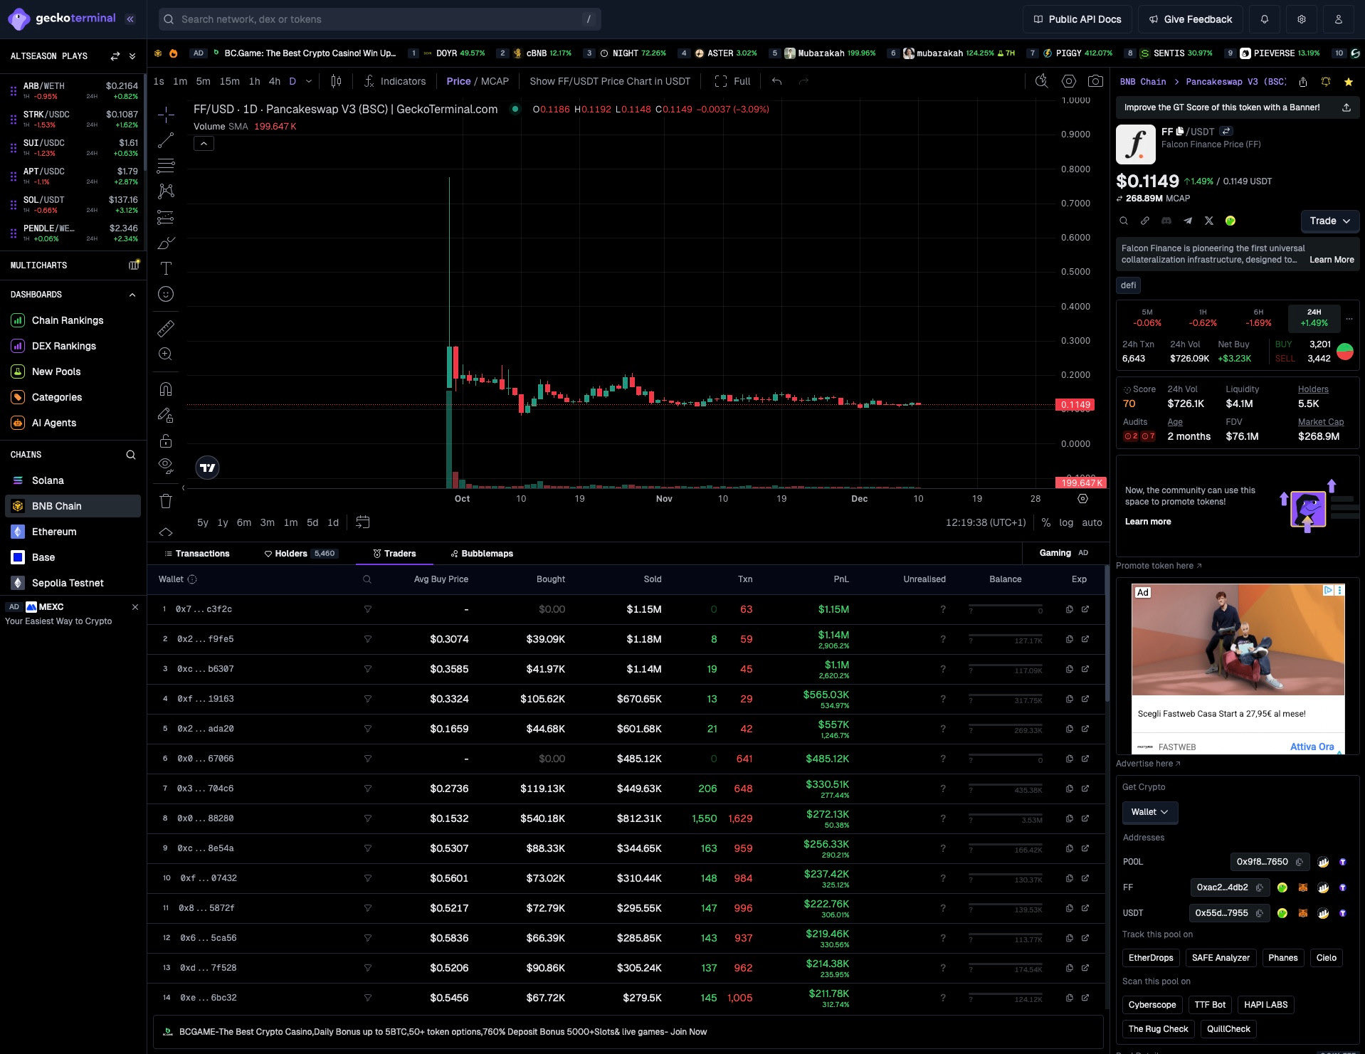Share this pool via the share icon

(1303, 82)
